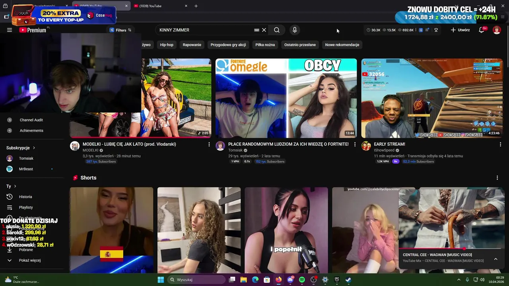Open the MODELKI channel name link
Screen dimensions: 509x286
pos(90,151)
